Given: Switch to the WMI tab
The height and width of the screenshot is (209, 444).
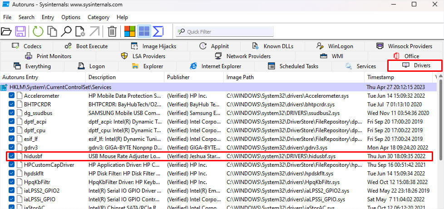Looking at the screenshot, I should (x=331, y=56).
